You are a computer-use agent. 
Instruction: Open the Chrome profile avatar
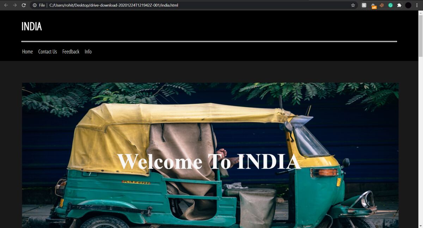coord(408,5)
